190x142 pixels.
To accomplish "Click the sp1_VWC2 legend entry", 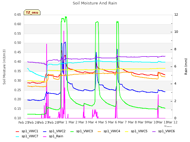I will click(x=54, y=131).
